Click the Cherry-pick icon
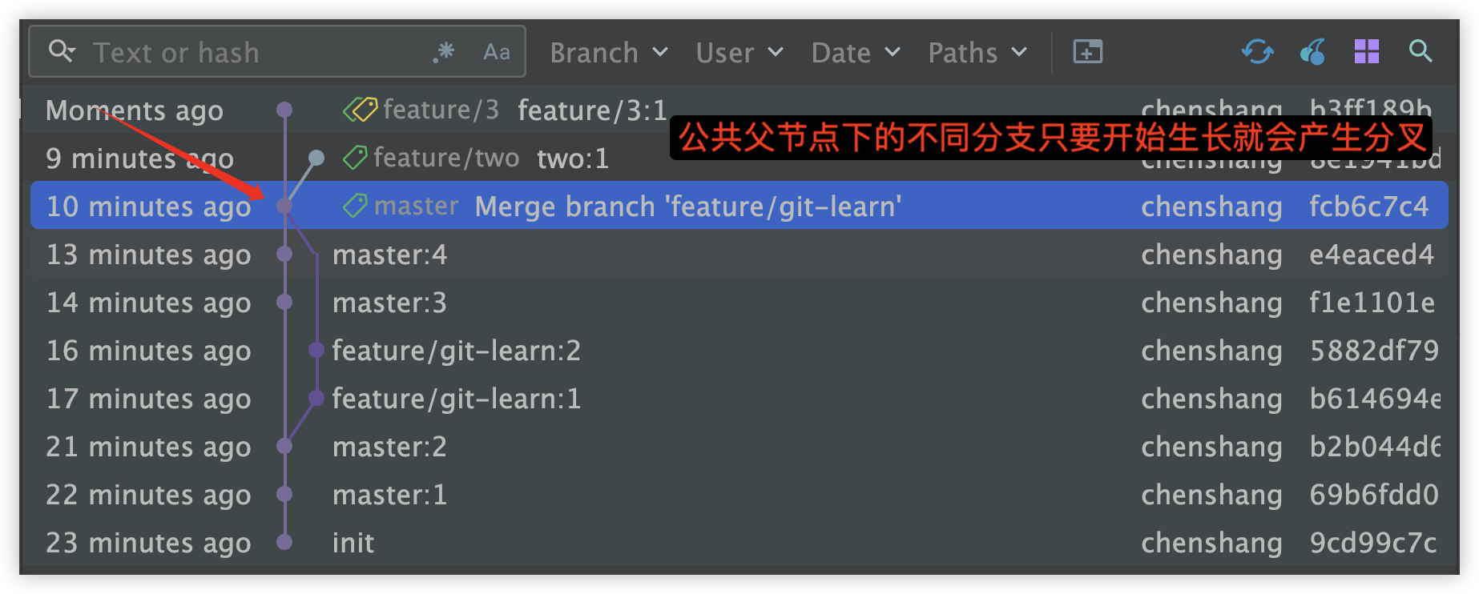 [1312, 52]
